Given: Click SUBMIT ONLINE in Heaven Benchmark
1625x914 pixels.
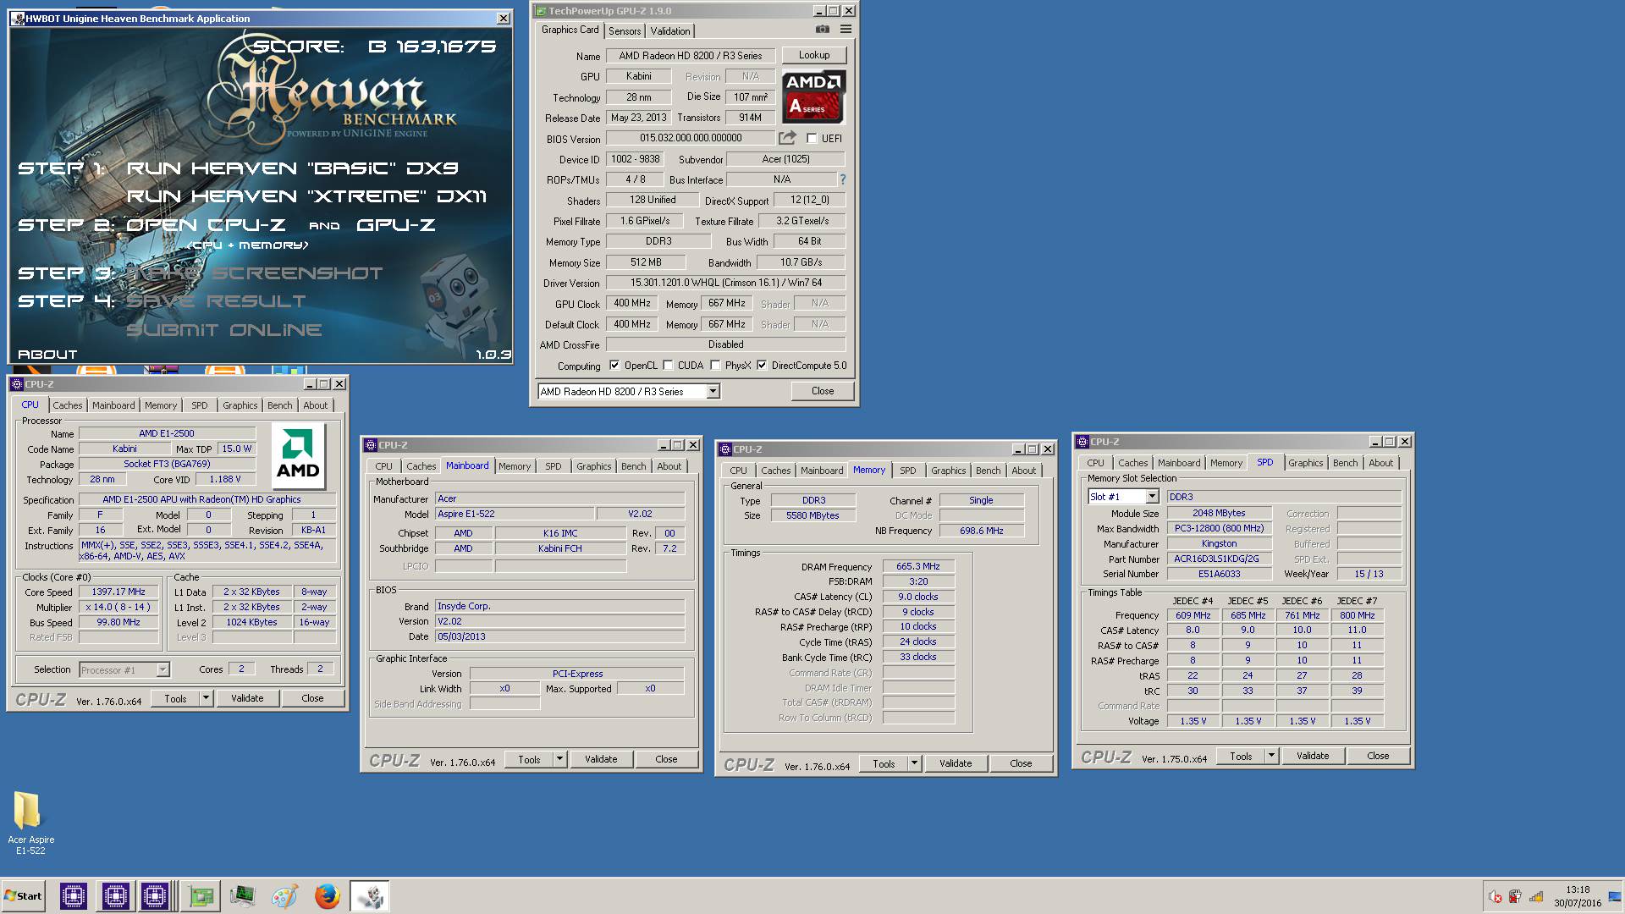Looking at the screenshot, I should pyautogui.click(x=224, y=330).
